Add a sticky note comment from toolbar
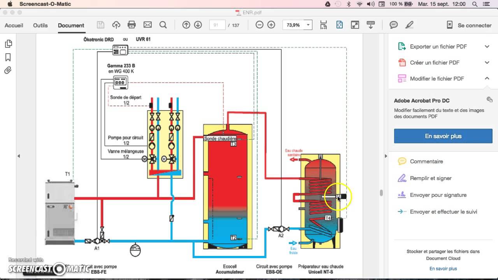Image resolution: width=498 pixels, height=280 pixels. pyautogui.click(x=394, y=25)
